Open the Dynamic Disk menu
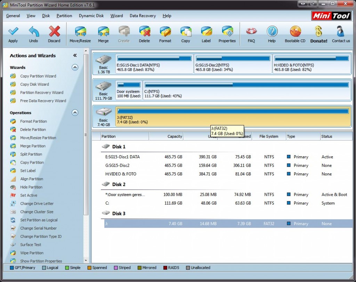Image resolution: width=356 pixels, height=282 pixels. point(91,16)
